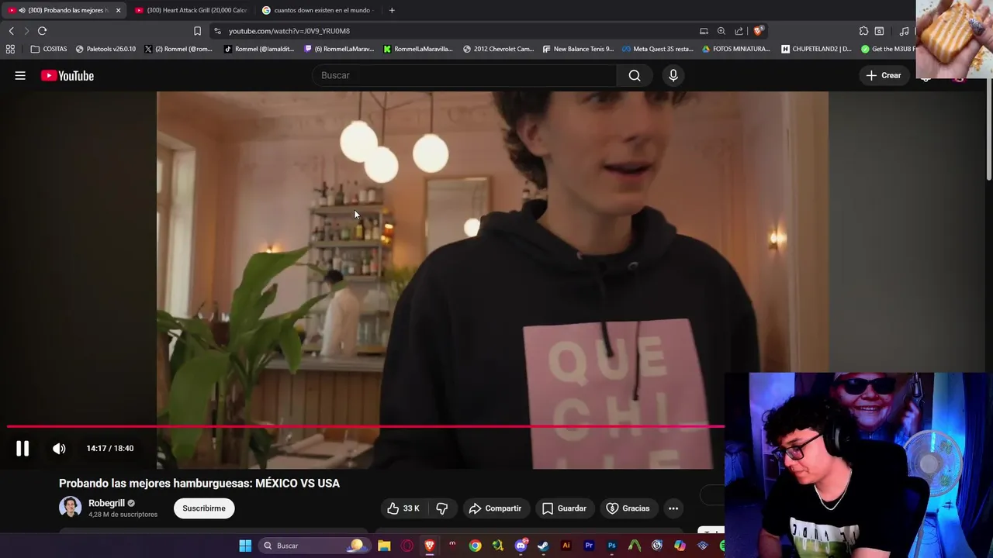Open Compartir share dialog
This screenshot has width=993, height=558.
pos(495,508)
